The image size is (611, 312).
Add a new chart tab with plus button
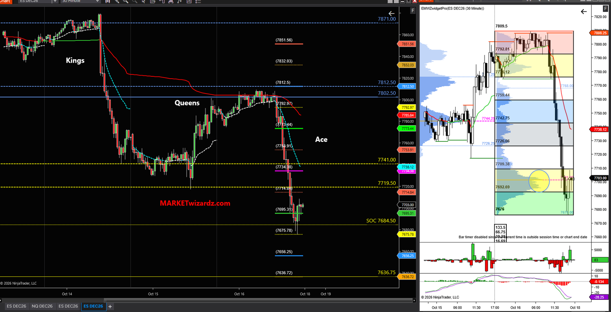coord(110,306)
